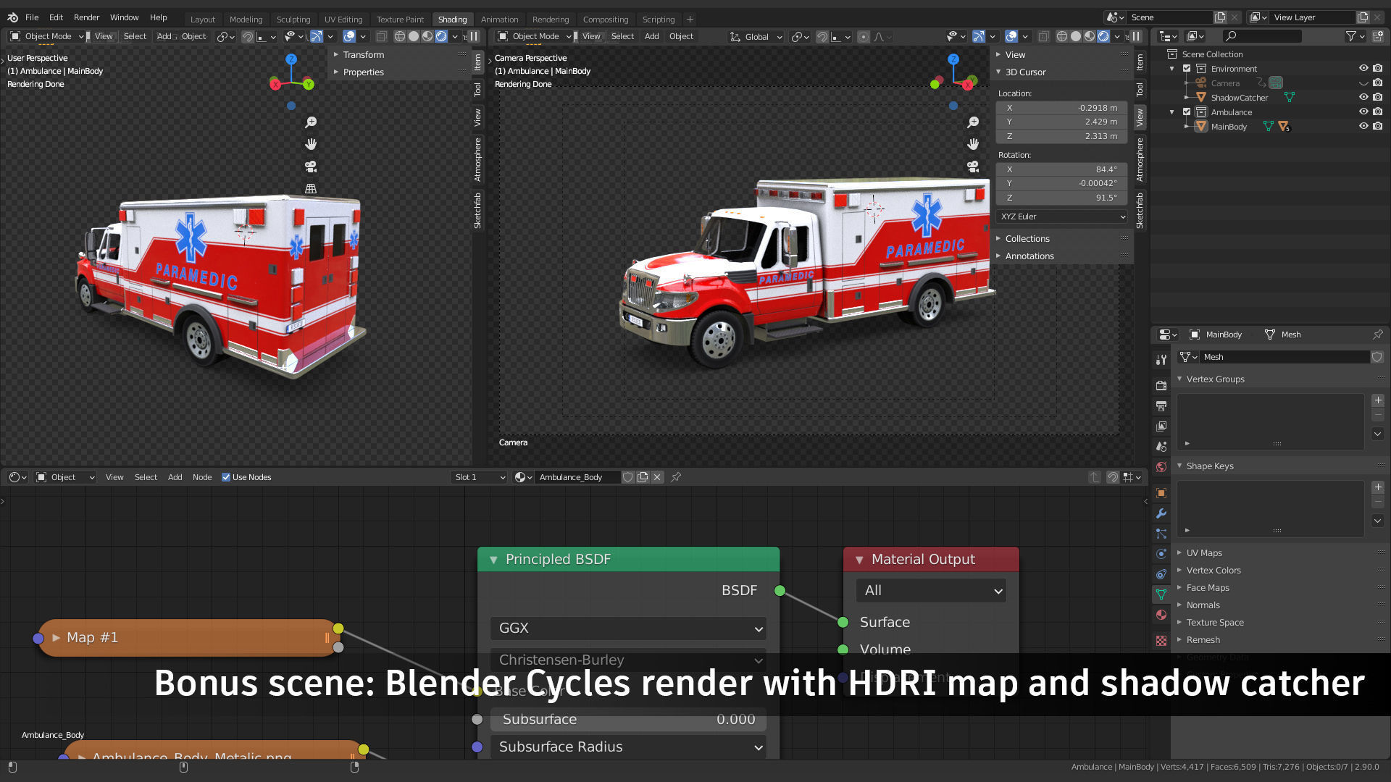Click the Blender logo icon in top bar
This screenshot has width=1391, height=782.
pyautogui.click(x=12, y=17)
